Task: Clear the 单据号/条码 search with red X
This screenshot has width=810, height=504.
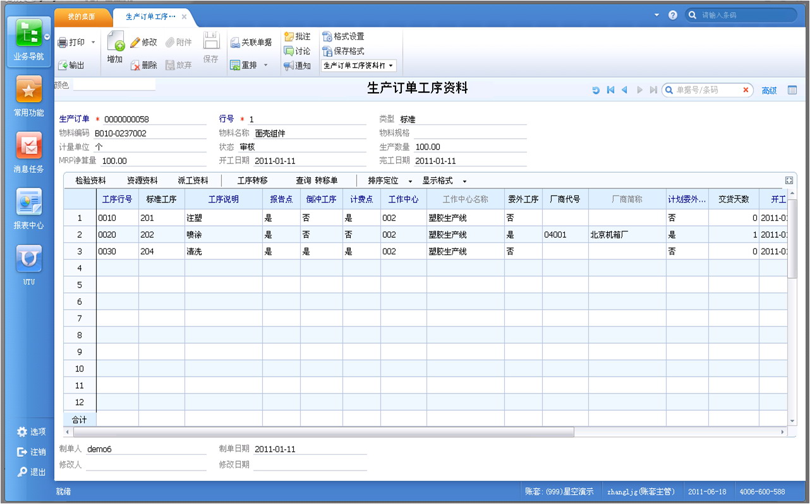Action: pos(746,90)
